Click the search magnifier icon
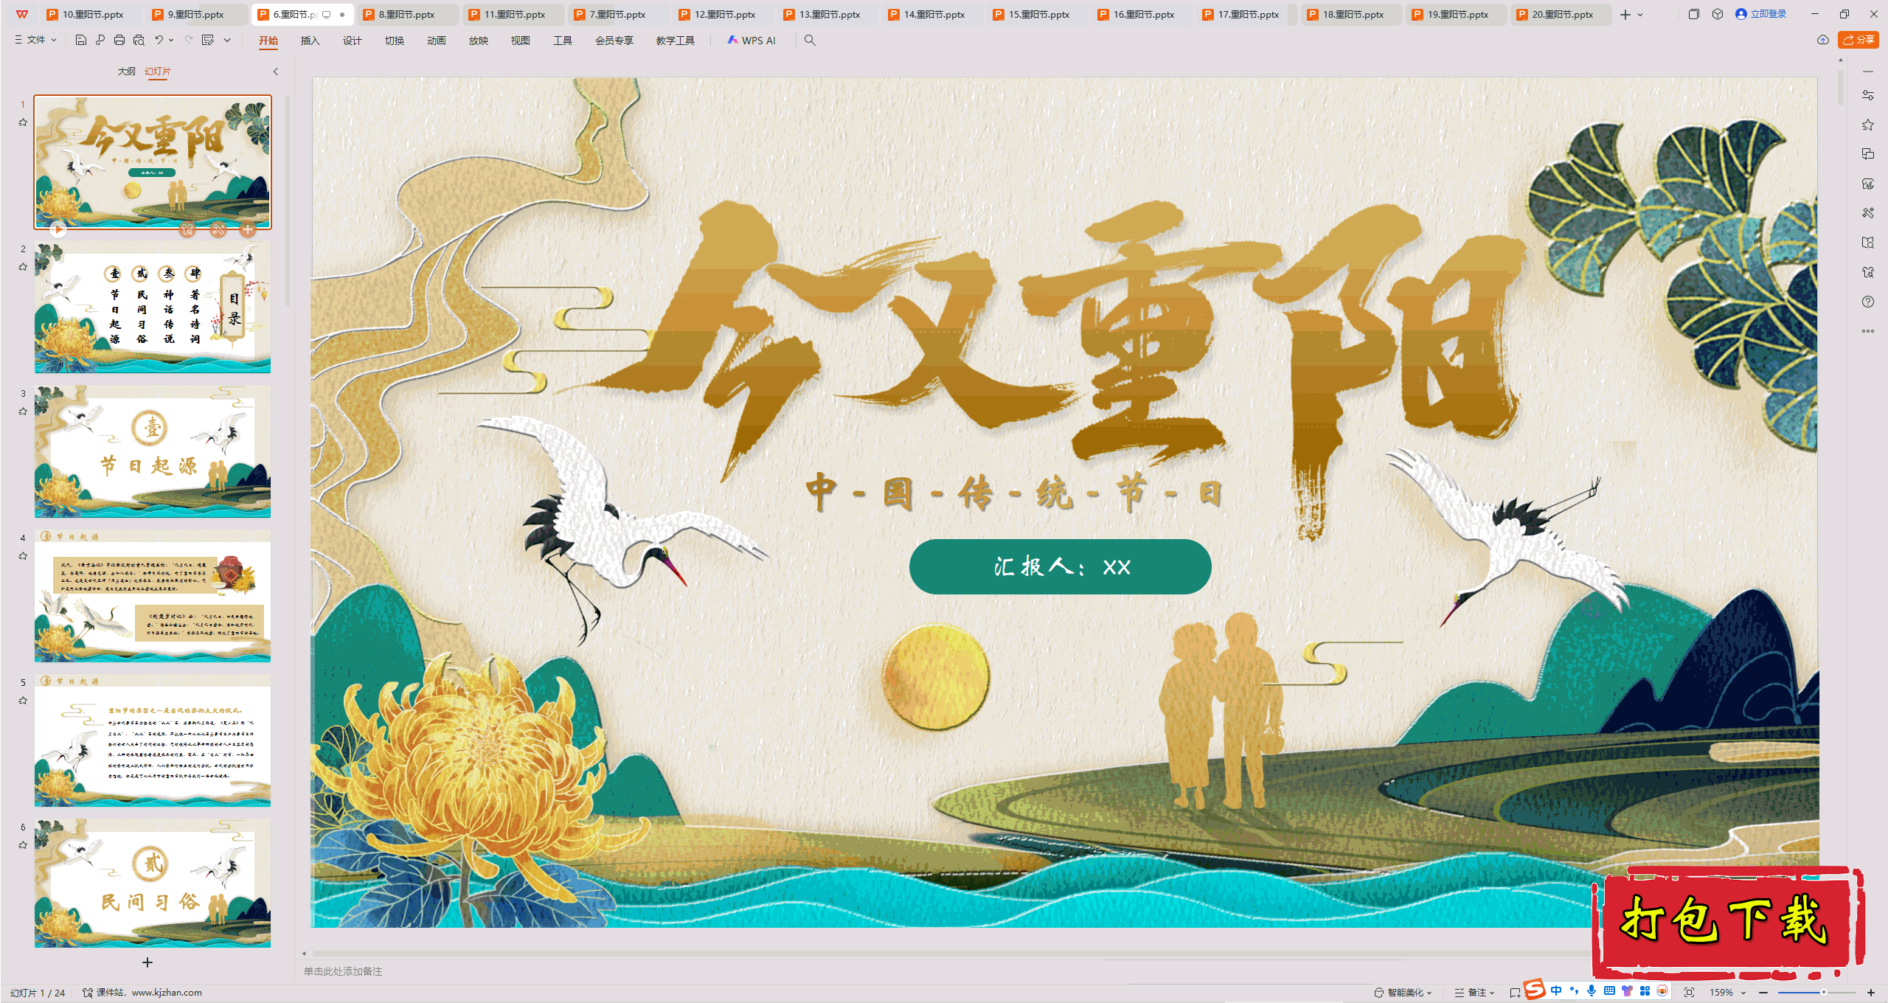 (x=810, y=40)
